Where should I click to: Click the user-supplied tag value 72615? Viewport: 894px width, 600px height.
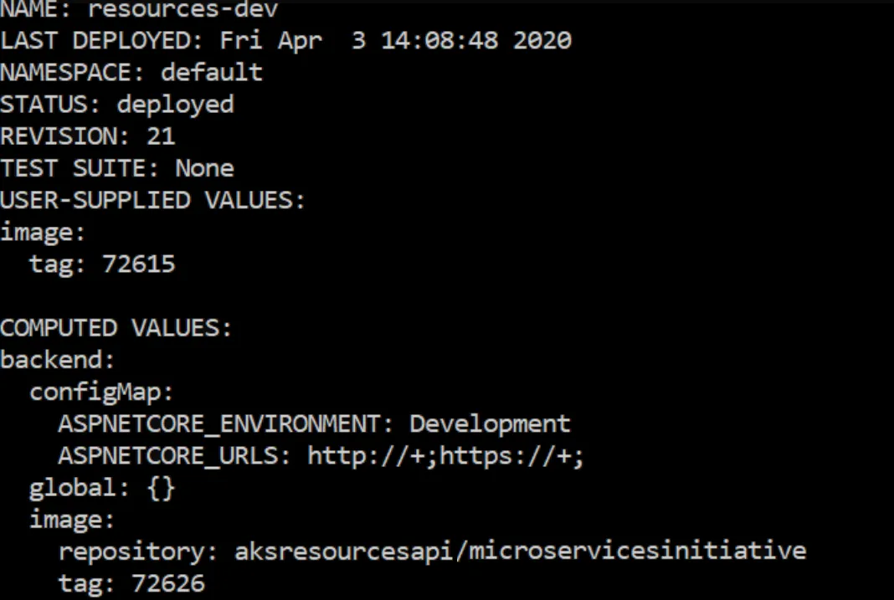[x=139, y=264]
